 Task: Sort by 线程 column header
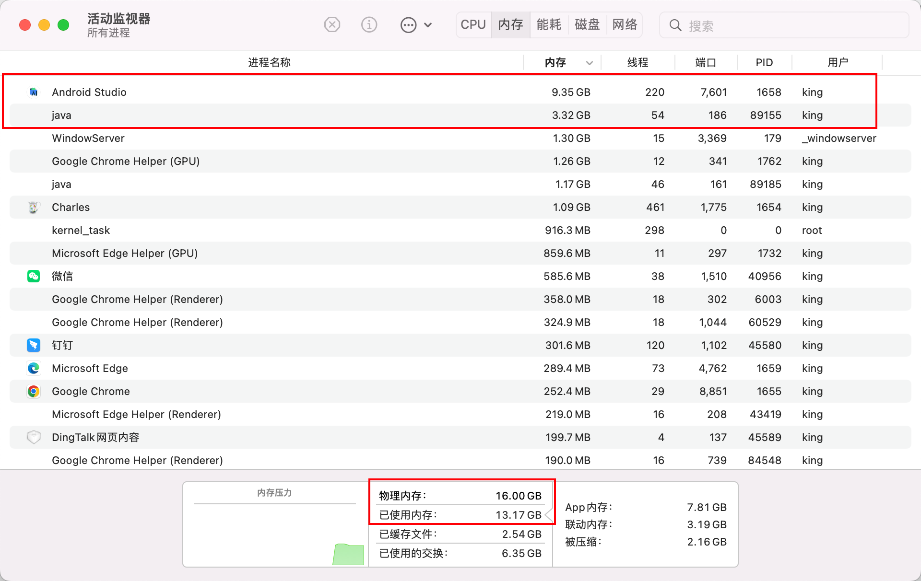pyautogui.click(x=638, y=62)
